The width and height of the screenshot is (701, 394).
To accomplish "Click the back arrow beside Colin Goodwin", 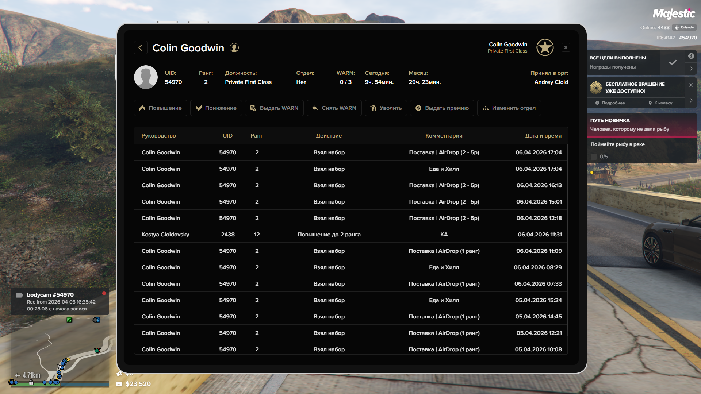I will coord(141,48).
